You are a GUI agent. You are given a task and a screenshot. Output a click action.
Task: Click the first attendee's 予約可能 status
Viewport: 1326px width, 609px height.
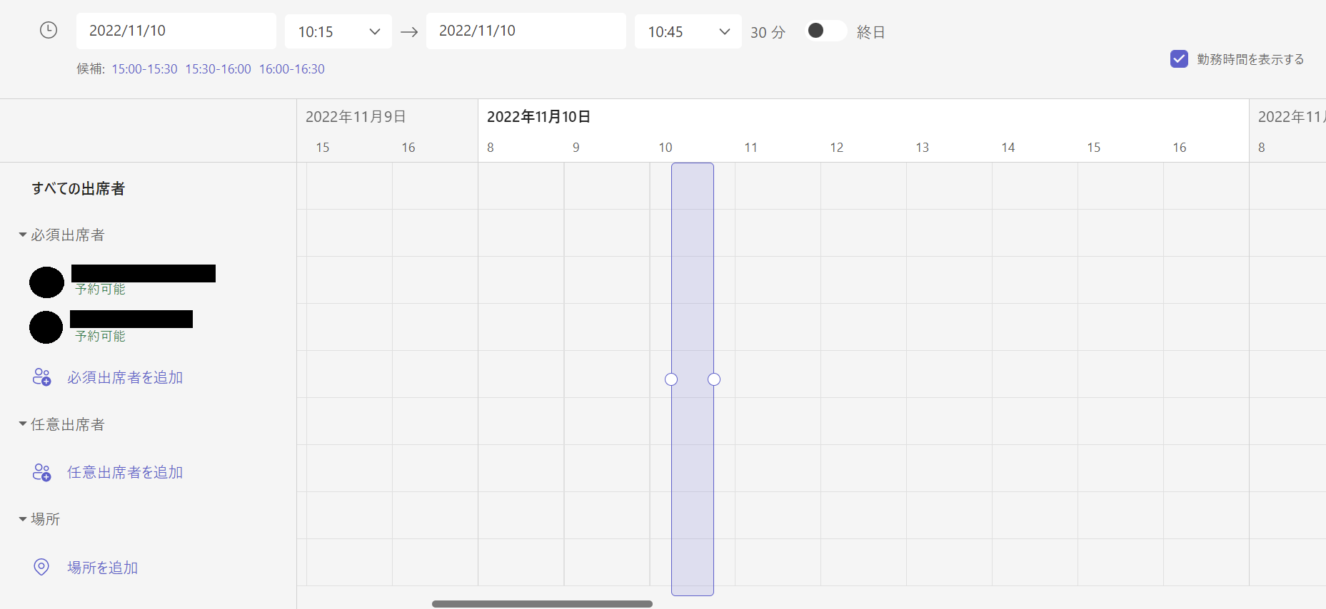click(x=101, y=289)
